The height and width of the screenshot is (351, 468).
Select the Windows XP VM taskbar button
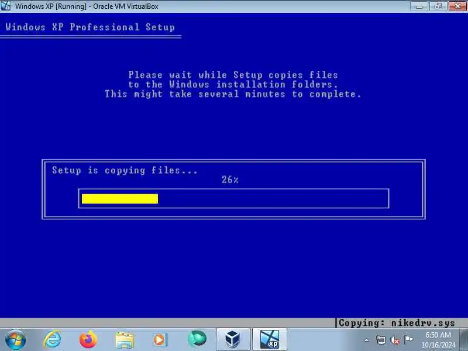tap(270, 339)
